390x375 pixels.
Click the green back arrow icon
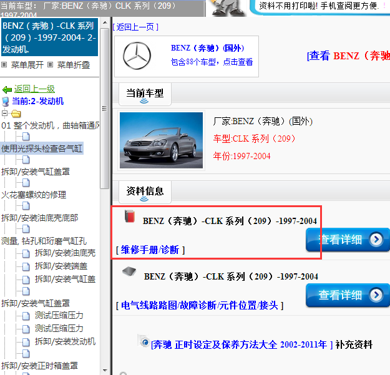(x=7, y=89)
